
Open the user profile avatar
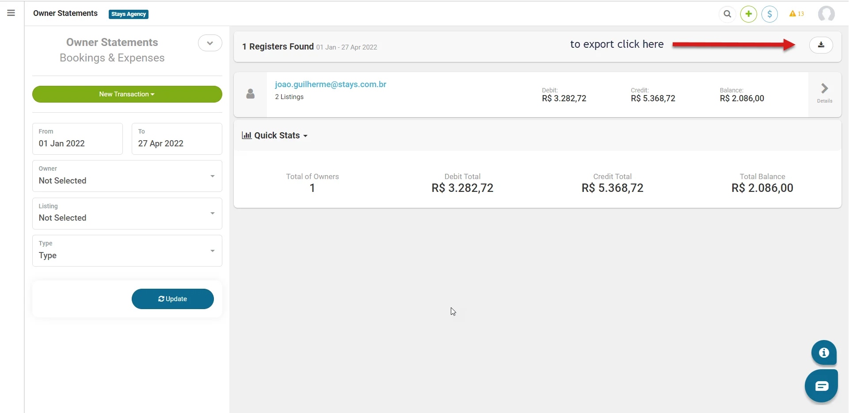click(x=826, y=14)
